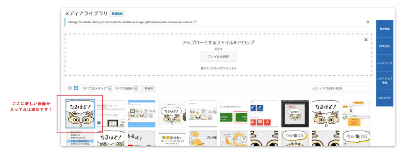
Task: Focus the メディア項目を検索 search field
Action: [x=340, y=88]
